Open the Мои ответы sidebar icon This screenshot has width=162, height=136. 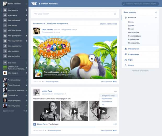[5, 15]
